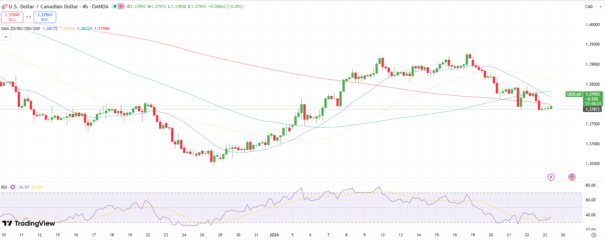Viewport: 605px width, 241px height.
Task: Click the purple lightning bolt event icon
Action: [551, 177]
